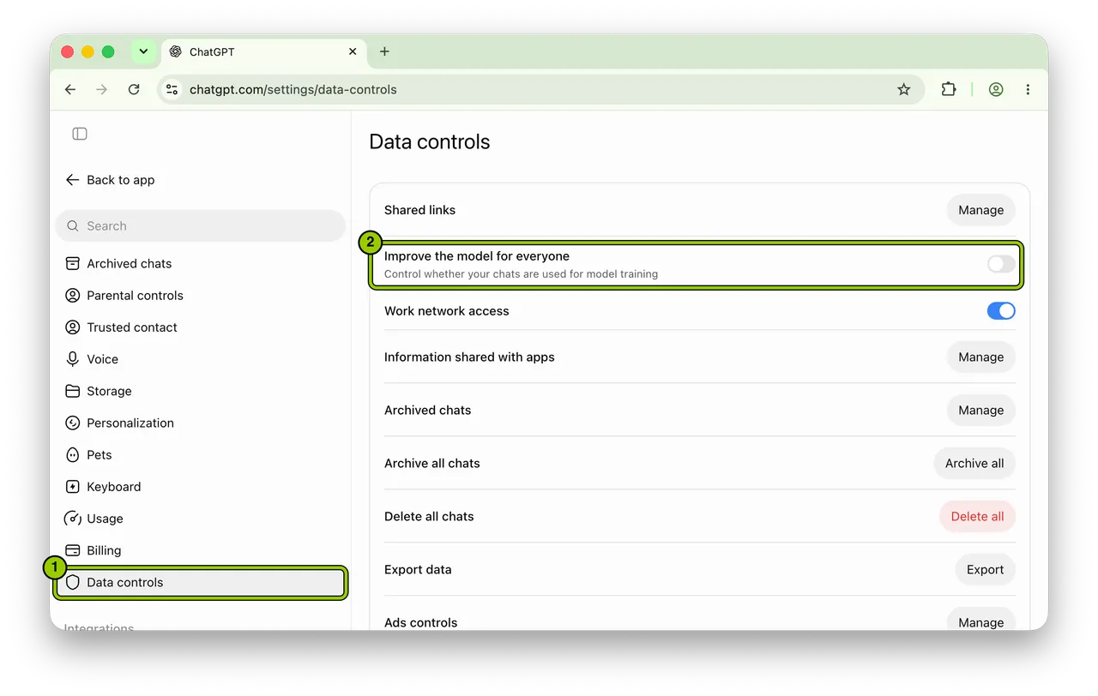The height and width of the screenshot is (696, 1098).
Task: Open Usage settings
Action: point(201,519)
